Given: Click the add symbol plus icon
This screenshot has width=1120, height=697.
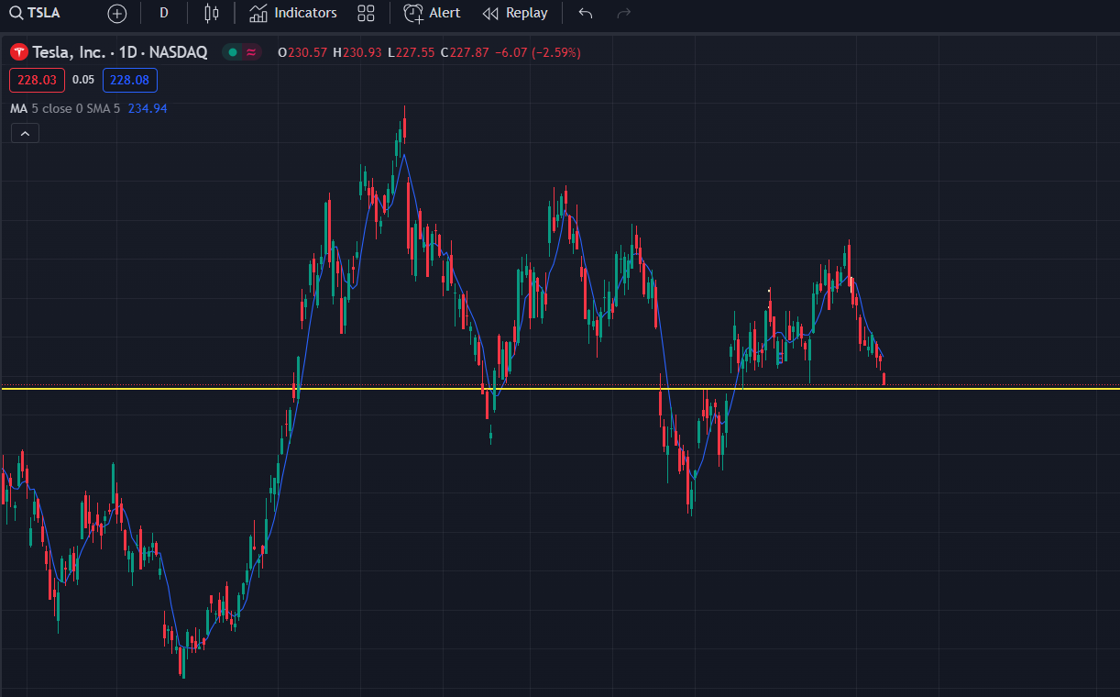Looking at the screenshot, I should pos(117,13).
